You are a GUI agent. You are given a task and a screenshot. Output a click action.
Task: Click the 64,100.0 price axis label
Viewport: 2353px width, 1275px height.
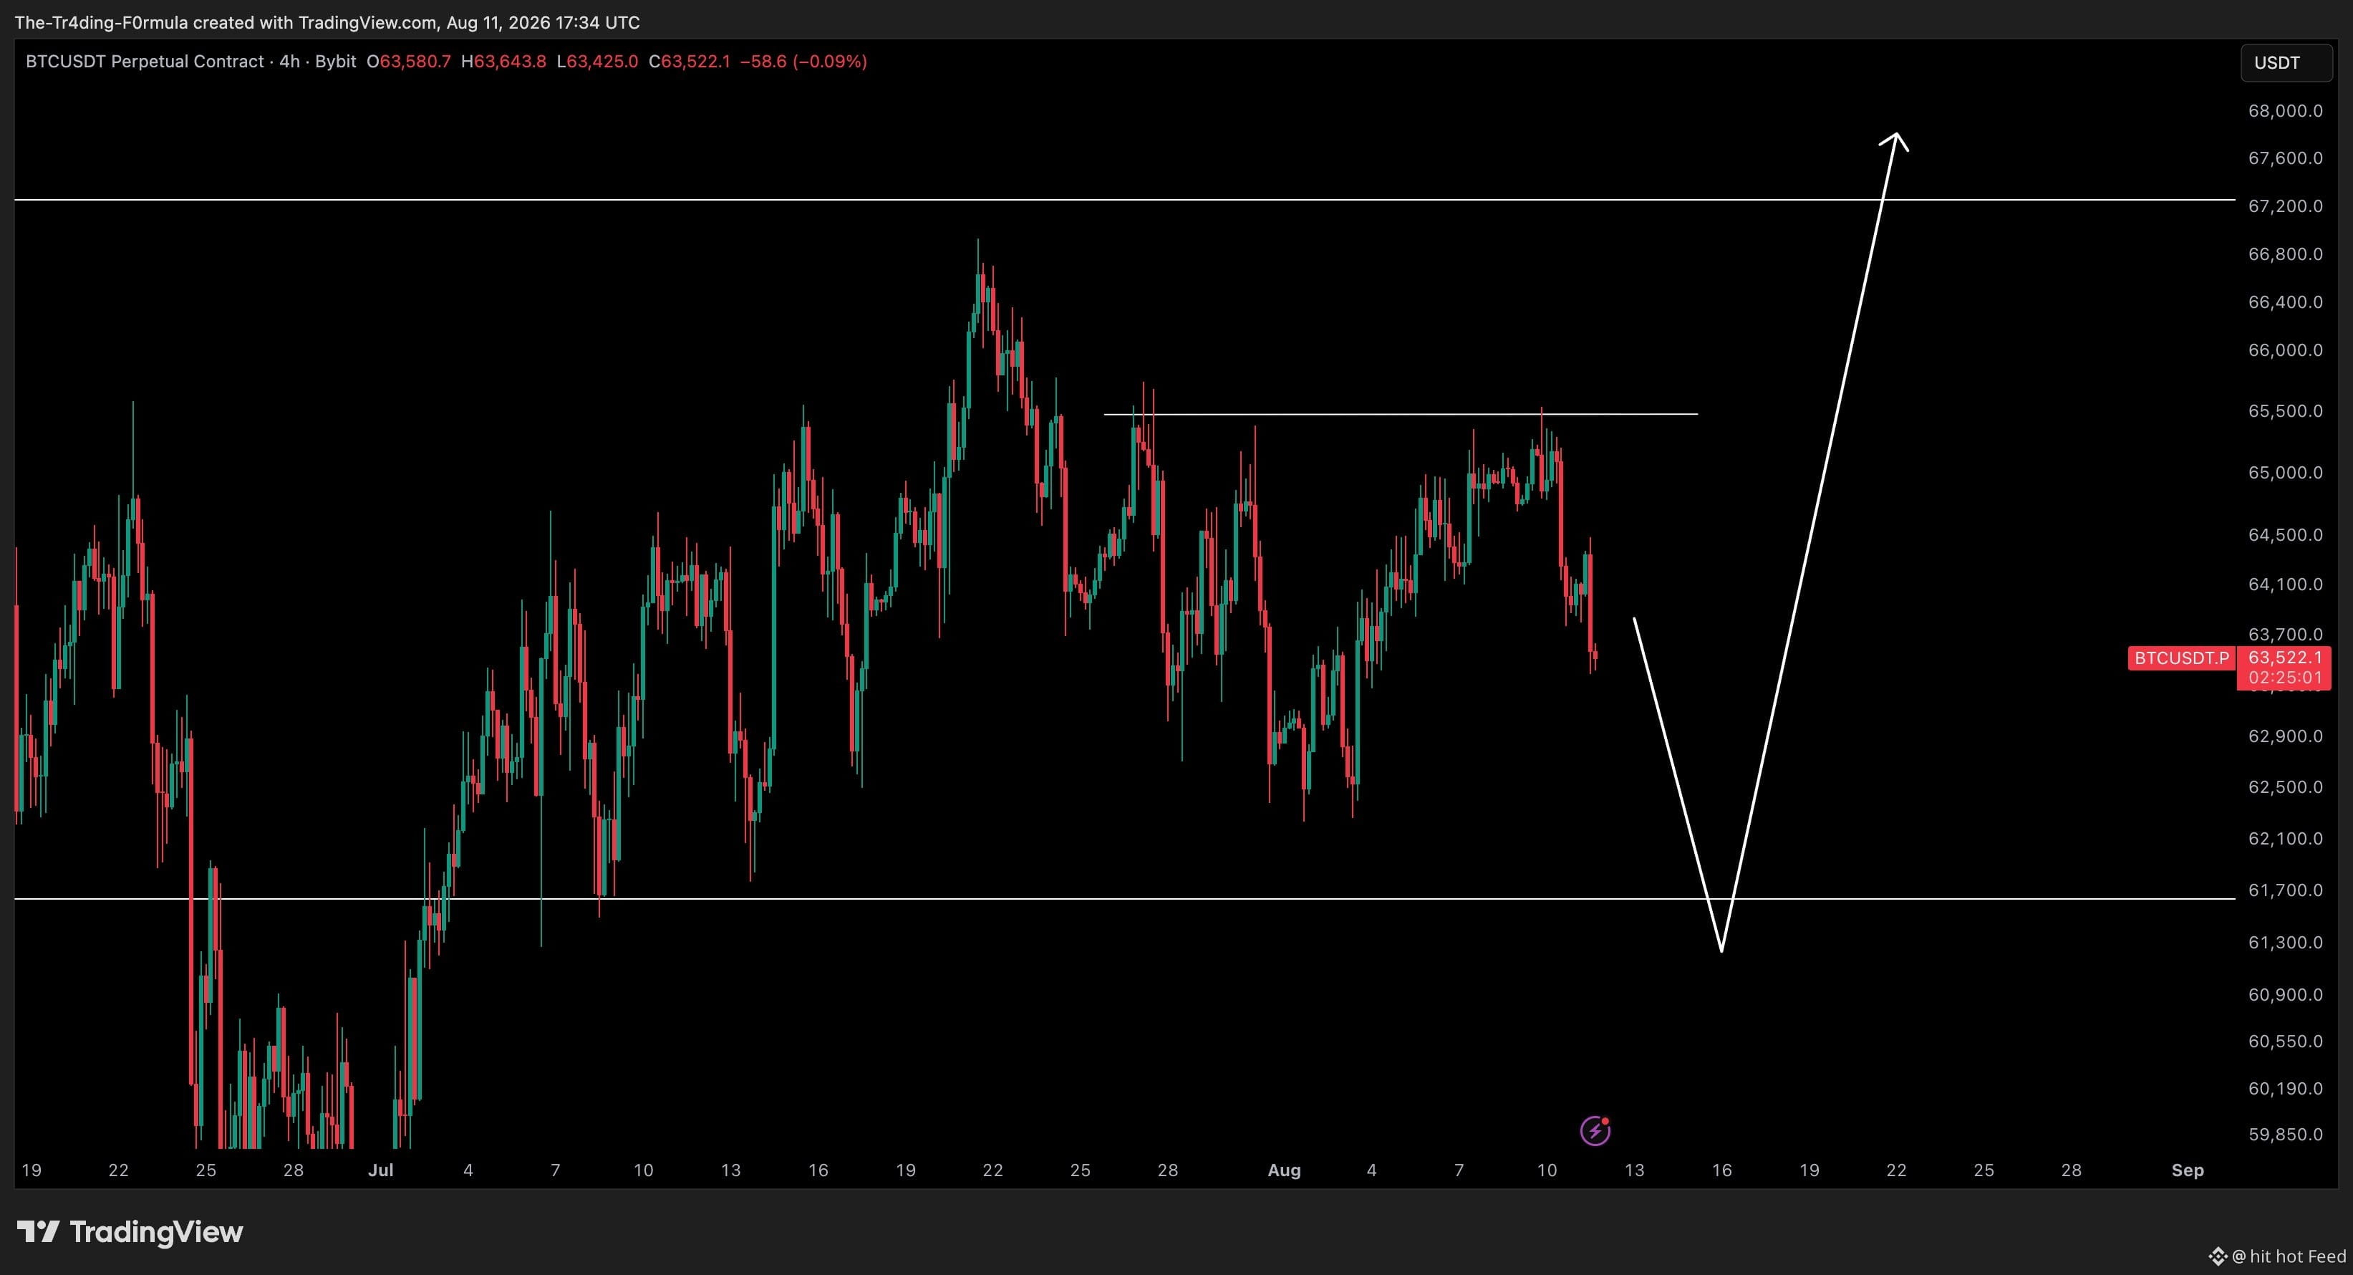2286,584
